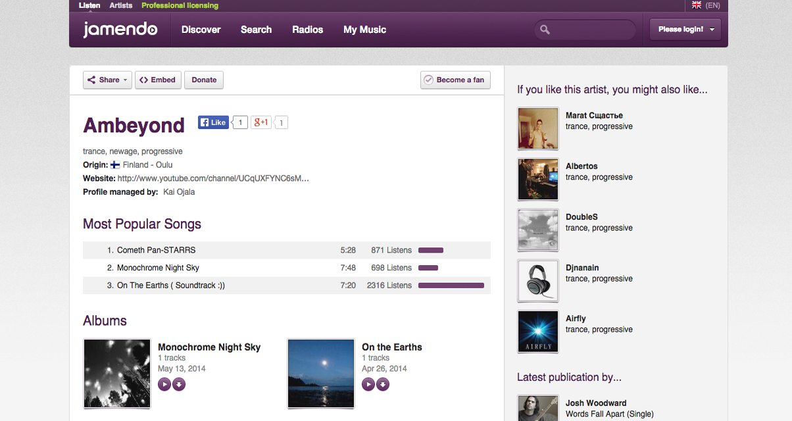Image resolution: width=792 pixels, height=421 pixels.
Task: Download the On the Earths album
Action: tap(383, 384)
